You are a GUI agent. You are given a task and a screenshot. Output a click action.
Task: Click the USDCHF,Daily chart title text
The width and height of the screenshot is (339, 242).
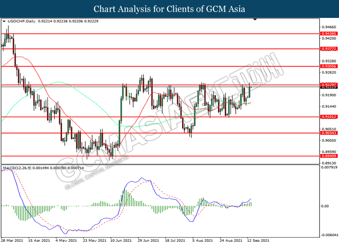coord(21,21)
